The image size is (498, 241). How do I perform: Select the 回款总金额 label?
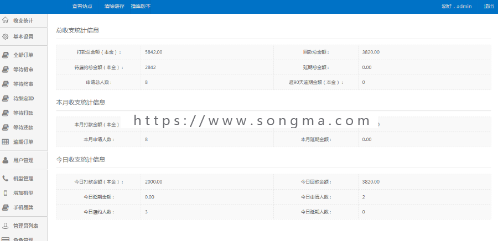(316, 52)
